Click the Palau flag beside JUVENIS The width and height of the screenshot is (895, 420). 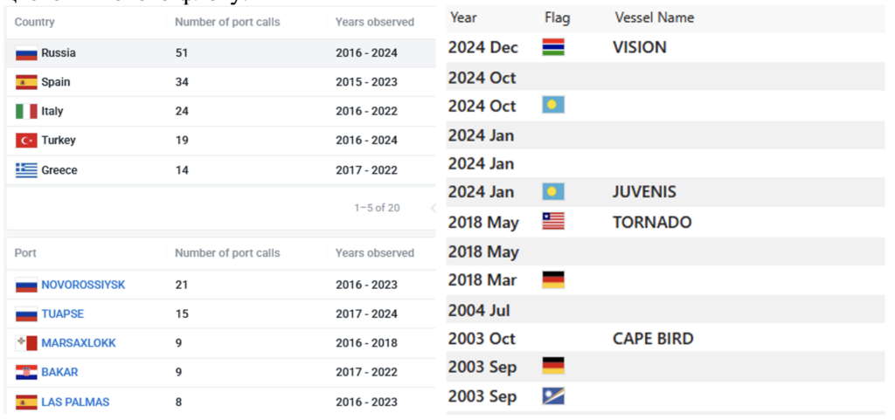pyautogui.click(x=553, y=192)
